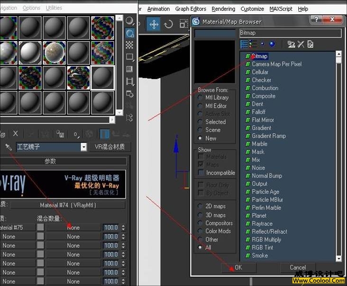Viewport: 347px width, 286px height.
Task: Open Options menu in Material Editor
Action: click(x=31, y=8)
